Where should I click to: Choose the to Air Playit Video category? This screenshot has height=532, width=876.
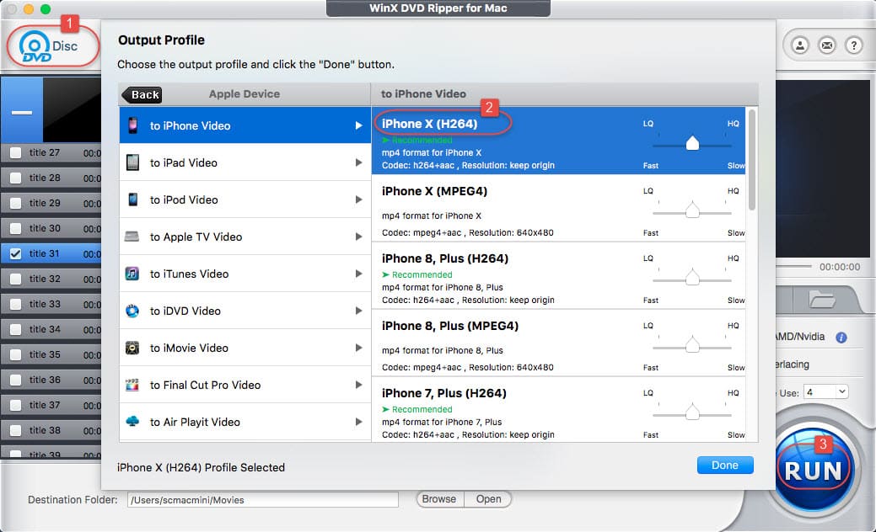coord(245,422)
